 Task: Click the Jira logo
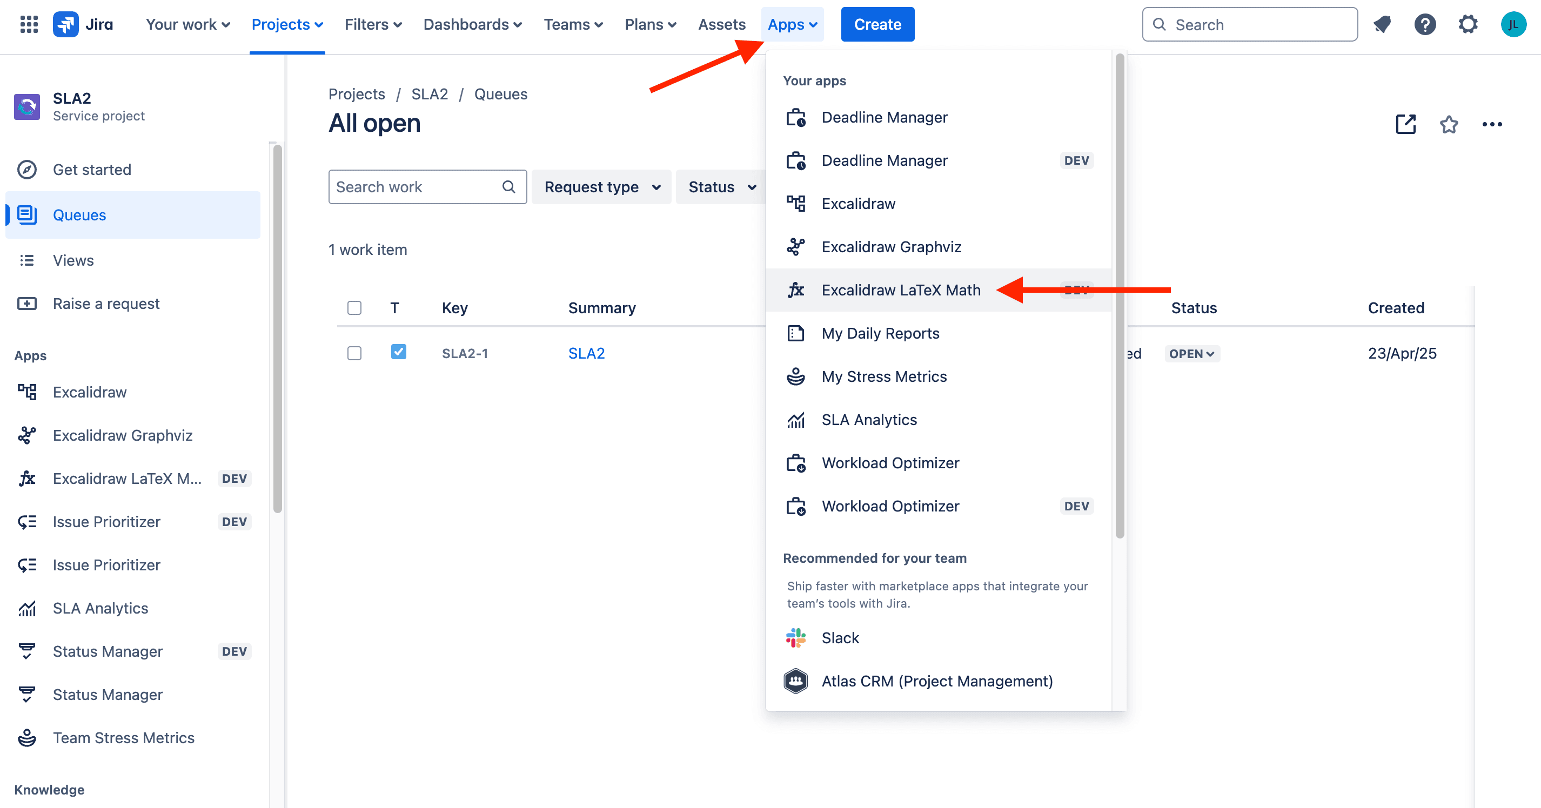[x=83, y=24]
